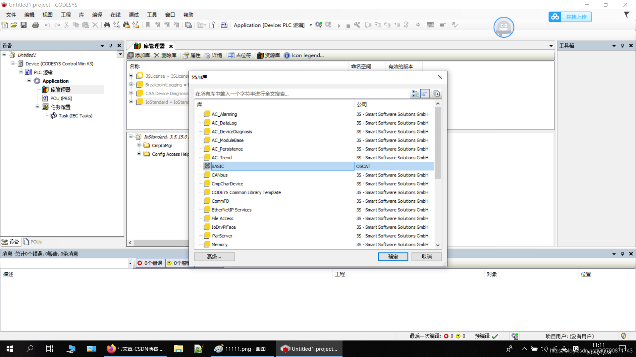Start the application with the play icon
The height and width of the screenshot is (357, 636).
pos(339,25)
